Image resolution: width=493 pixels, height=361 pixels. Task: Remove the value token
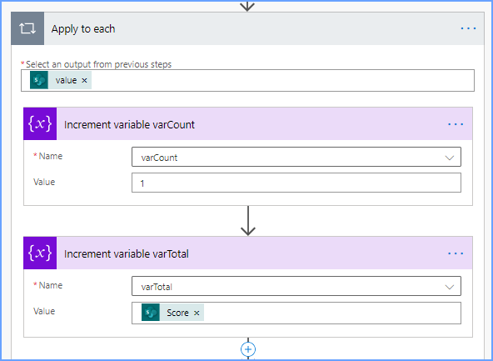(x=84, y=81)
